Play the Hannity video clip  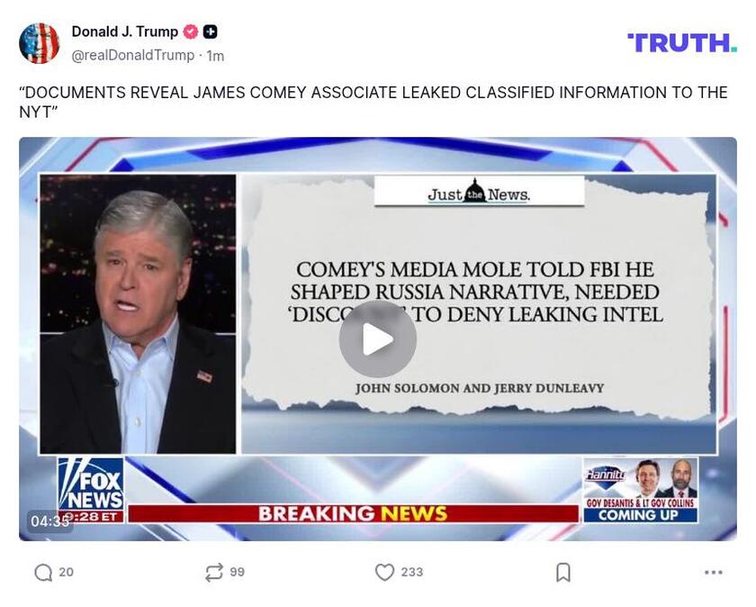coord(377,339)
